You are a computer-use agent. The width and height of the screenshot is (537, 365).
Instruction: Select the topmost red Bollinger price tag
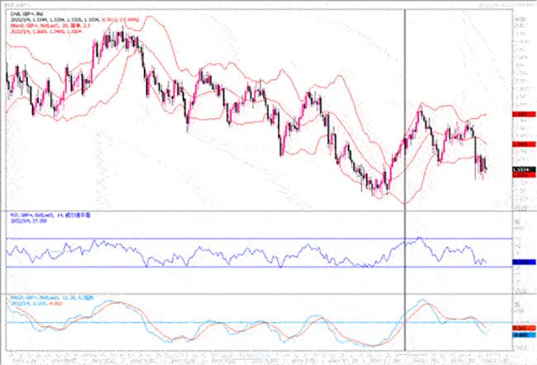pyautogui.click(x=520, y=114)
